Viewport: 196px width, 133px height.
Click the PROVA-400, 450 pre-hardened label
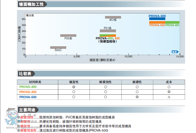tap(108, 38)
